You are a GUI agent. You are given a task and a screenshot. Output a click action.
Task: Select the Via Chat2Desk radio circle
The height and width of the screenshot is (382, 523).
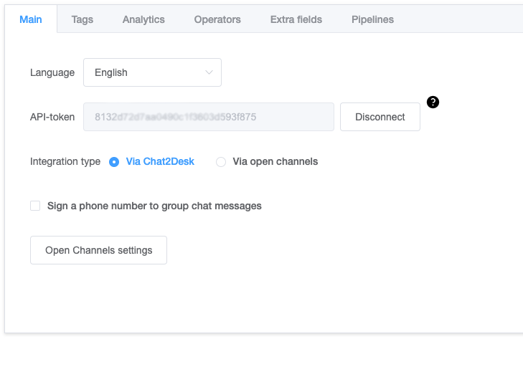[x=114, y=162]
